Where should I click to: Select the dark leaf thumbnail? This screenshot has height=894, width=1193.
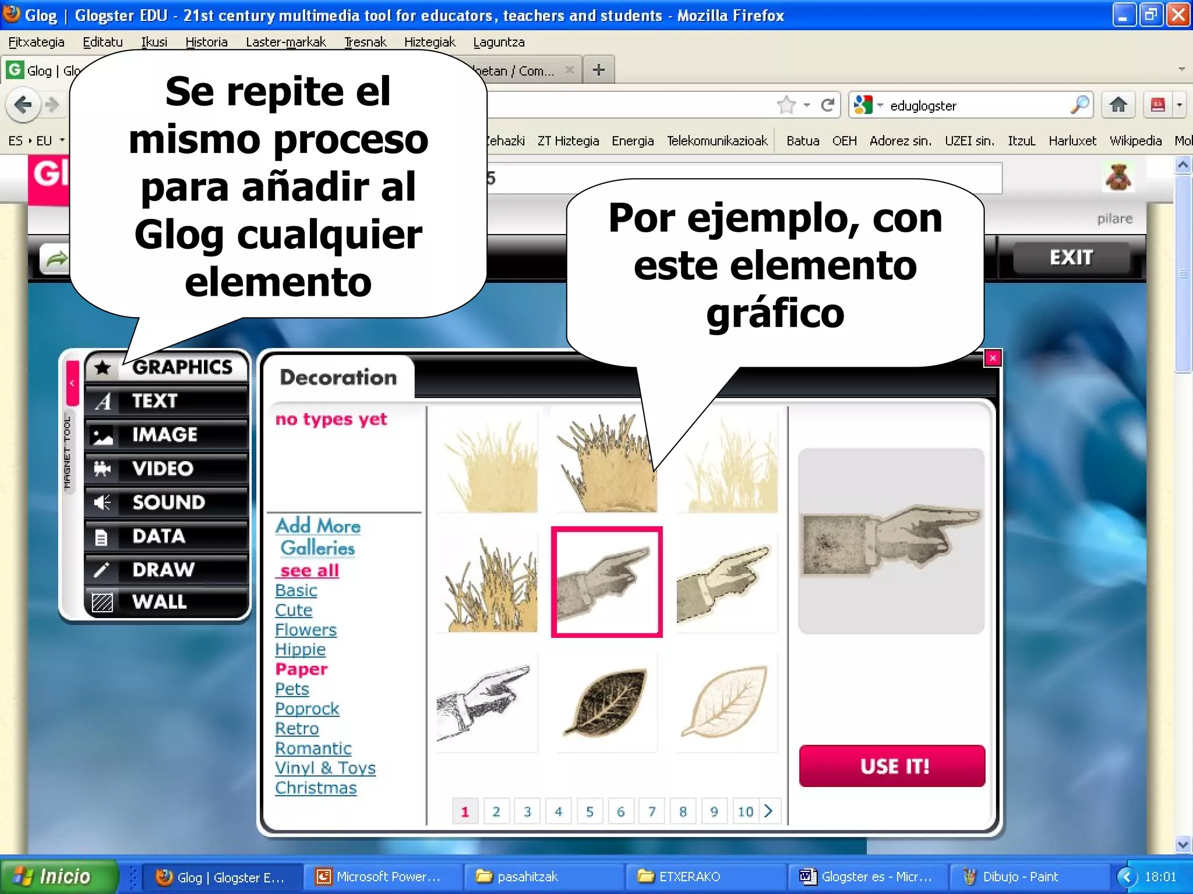(x=606, y=702)
